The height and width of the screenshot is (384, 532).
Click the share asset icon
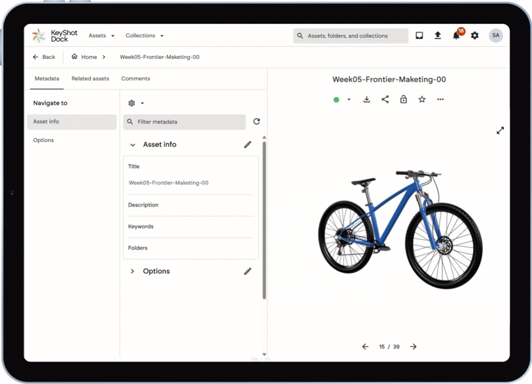pos(385,99)
